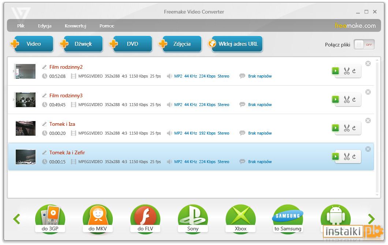Open scissors cut tool for Film rodzinny2
The height and width of the screenshot is (245, 388).
[346, 71]
